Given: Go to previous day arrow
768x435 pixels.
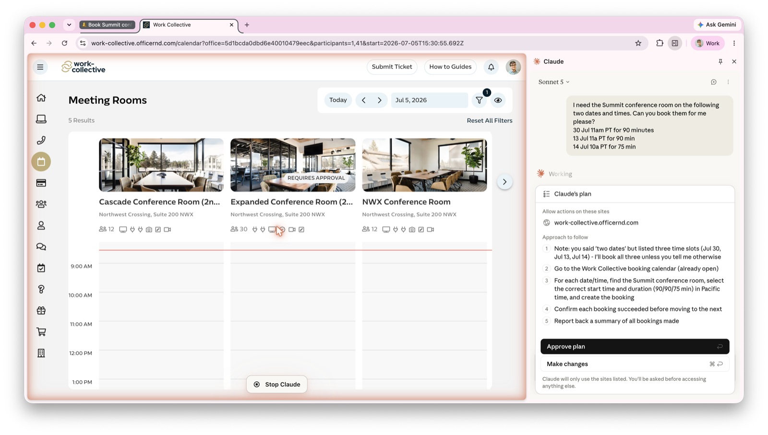Looking at the screenshot, I should click(364, 100).
